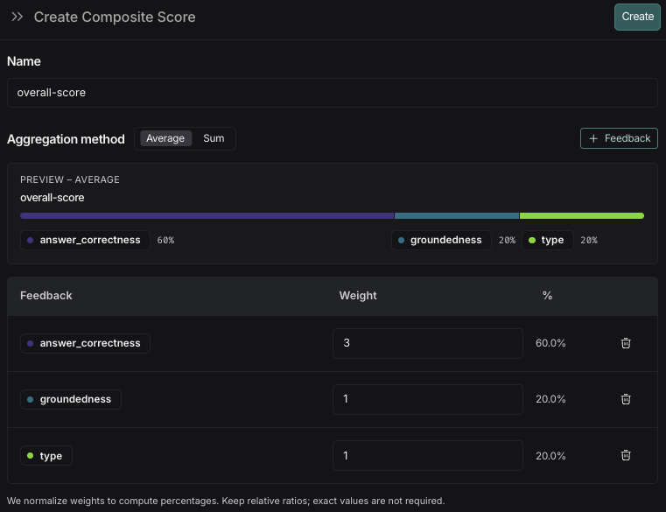The image size is (666, 512).
Task: Collapse panel with double chevron icon
Action: [x=18, y=17]
